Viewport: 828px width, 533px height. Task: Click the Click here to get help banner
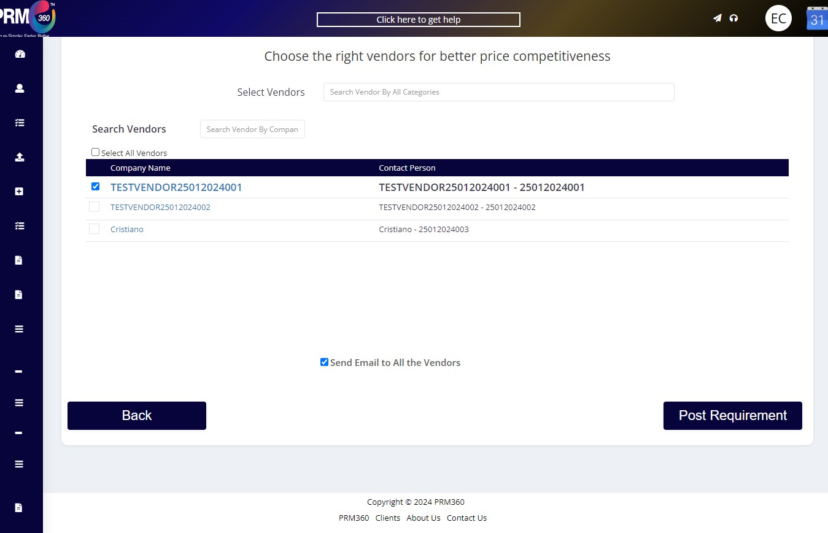point(419,20)
